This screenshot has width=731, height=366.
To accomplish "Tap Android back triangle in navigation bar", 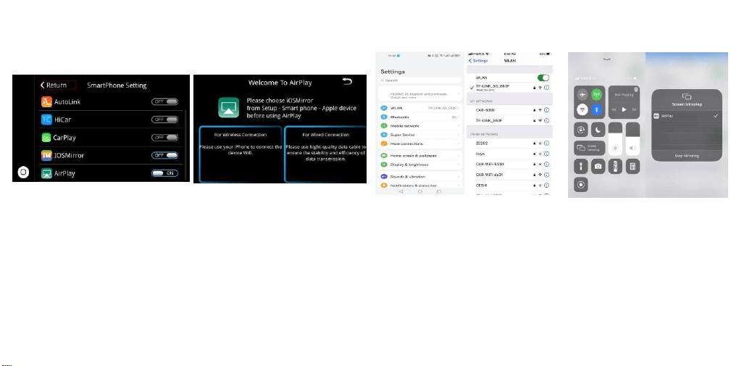I will point(401,191).
